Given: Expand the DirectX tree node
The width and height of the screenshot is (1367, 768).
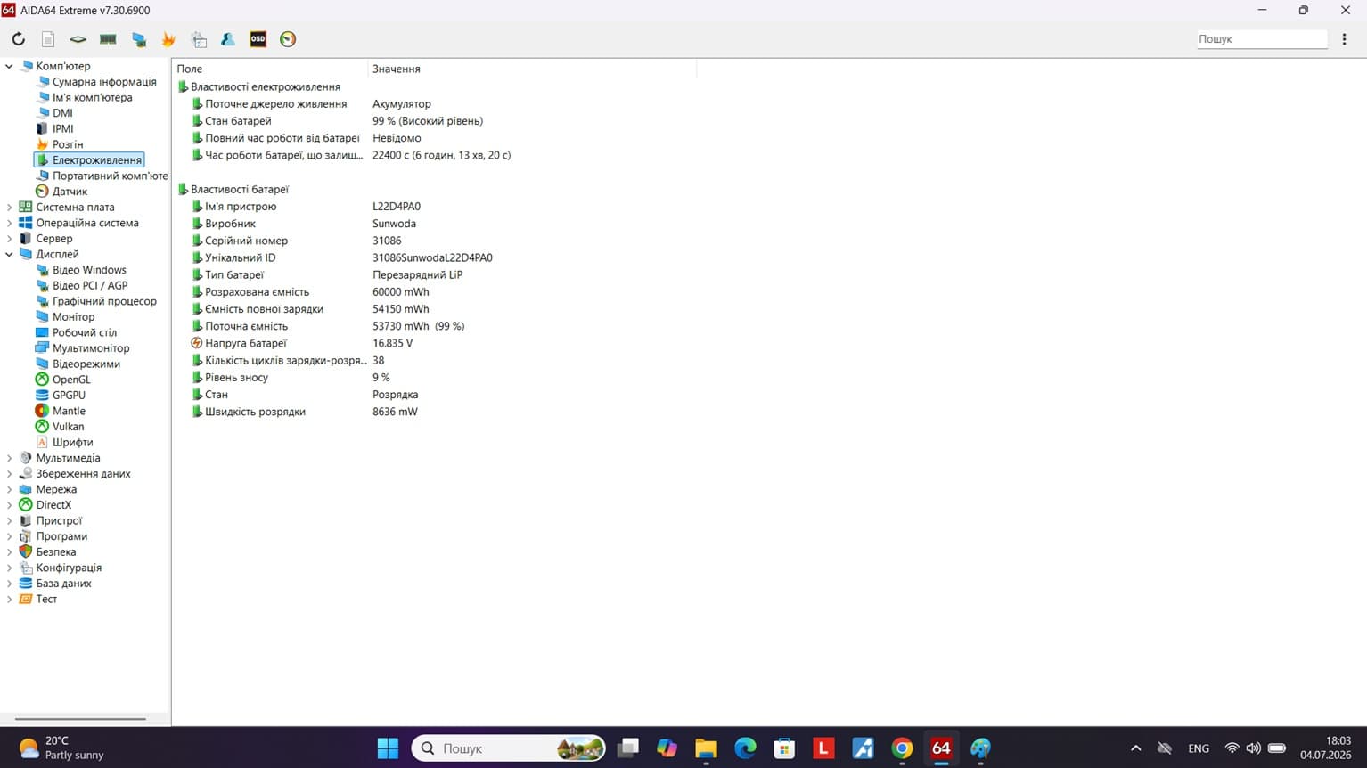Looking at the screenshot, I should [x=9, y=504].
